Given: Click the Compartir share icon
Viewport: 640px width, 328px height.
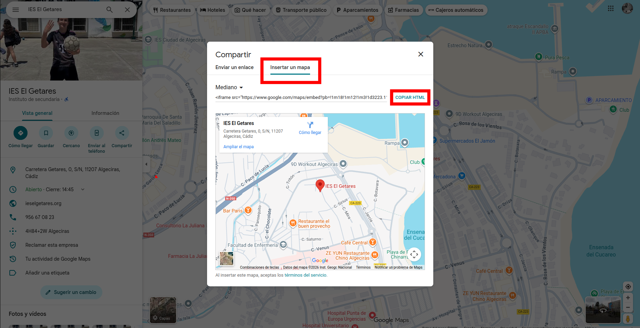Looking at the screenshot, I should [x=122, y=133].
